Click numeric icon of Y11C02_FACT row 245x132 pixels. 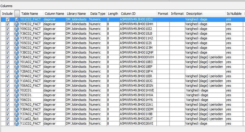(17, 124)
